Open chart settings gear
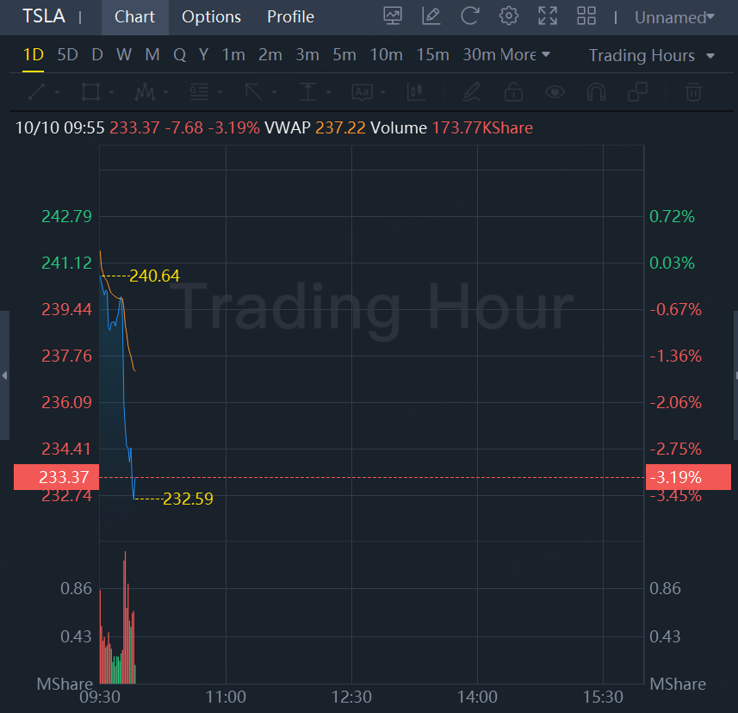Screen dimensions: 738x713 click(x=509, y=16)
